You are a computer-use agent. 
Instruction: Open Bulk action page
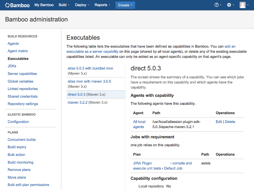pyautogui.click(x=16, y=155)
